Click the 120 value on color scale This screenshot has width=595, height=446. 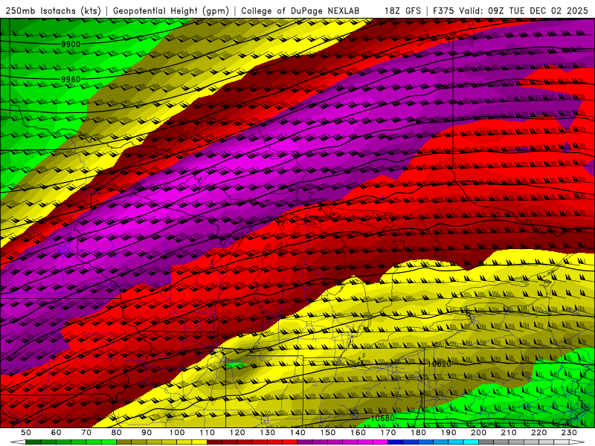pos(237,433)
